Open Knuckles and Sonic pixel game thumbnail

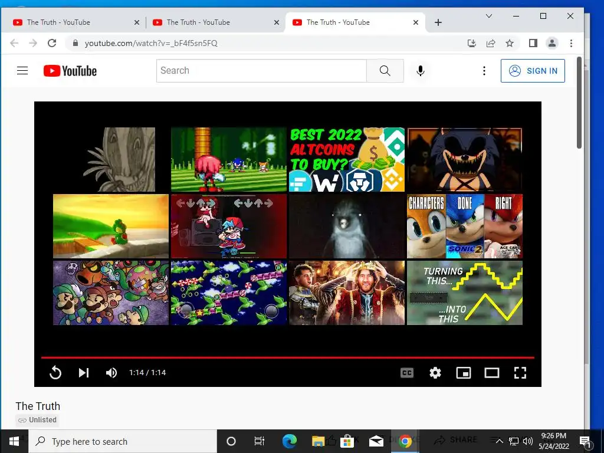point(229,159)
